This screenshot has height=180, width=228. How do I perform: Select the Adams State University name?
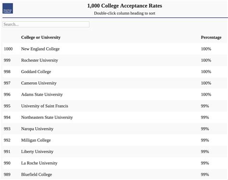pyautogui.click(x=42, y=94)
